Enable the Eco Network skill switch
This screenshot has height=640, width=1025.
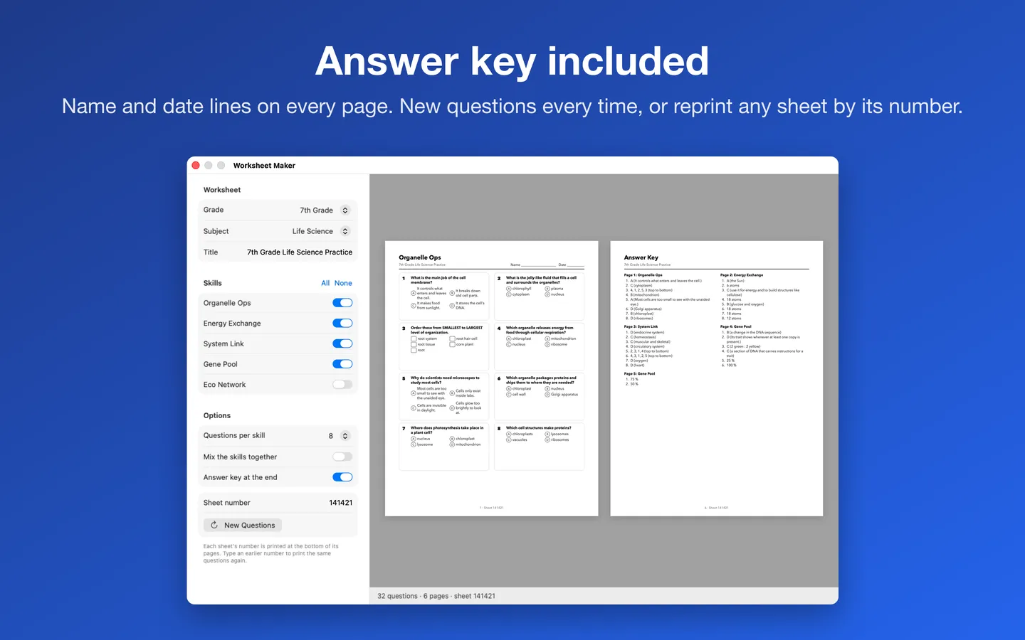(x=342, y=384)
